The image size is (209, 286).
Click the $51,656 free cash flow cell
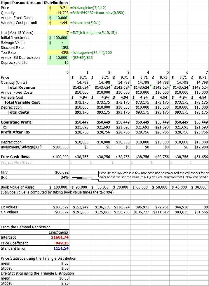tap(200, 157)
